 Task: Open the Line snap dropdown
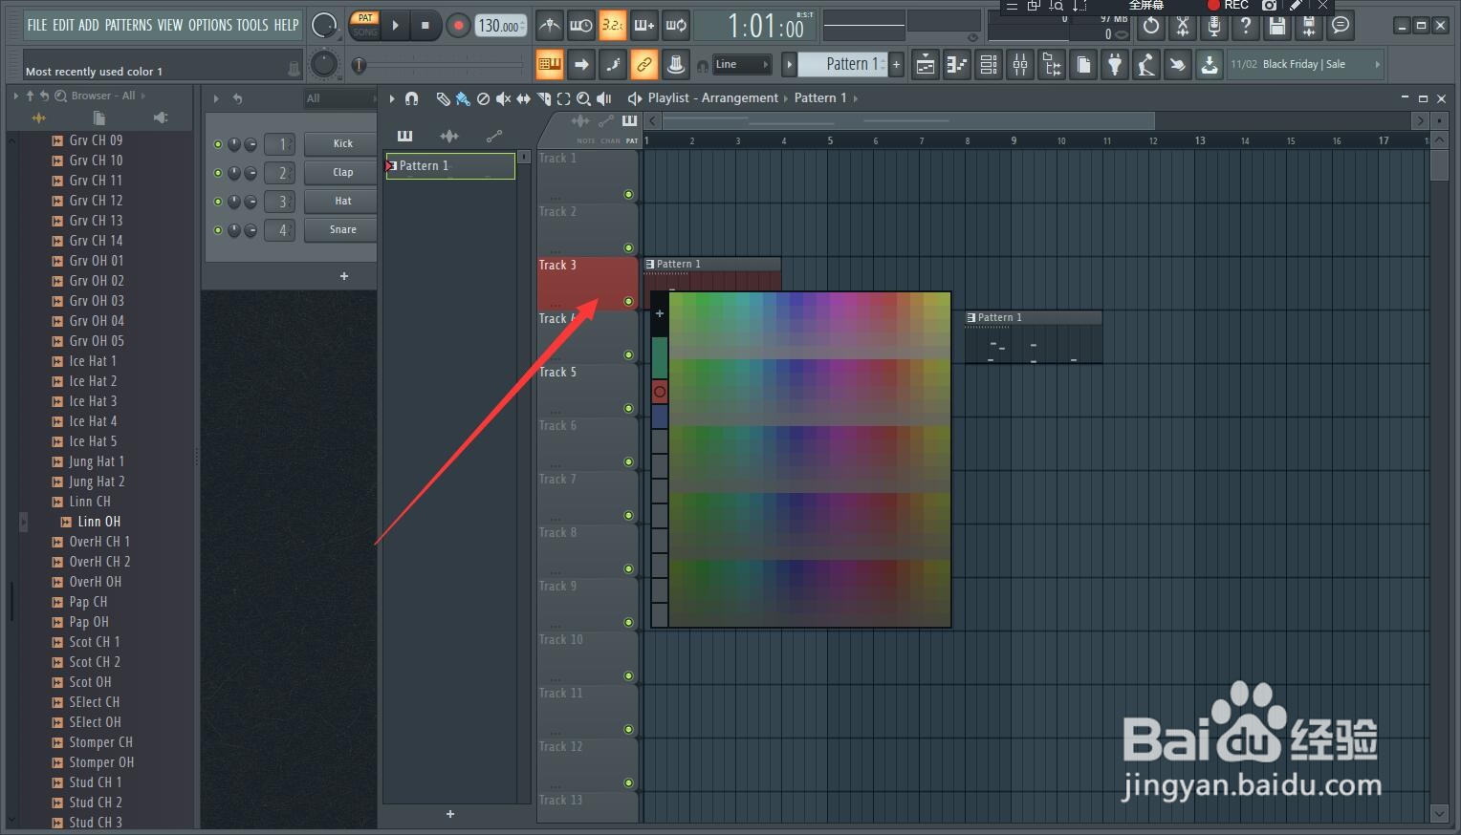(741, 65)
